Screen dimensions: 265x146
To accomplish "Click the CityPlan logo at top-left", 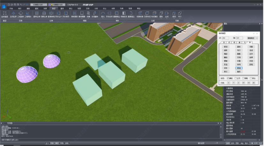I will [4, 6].
